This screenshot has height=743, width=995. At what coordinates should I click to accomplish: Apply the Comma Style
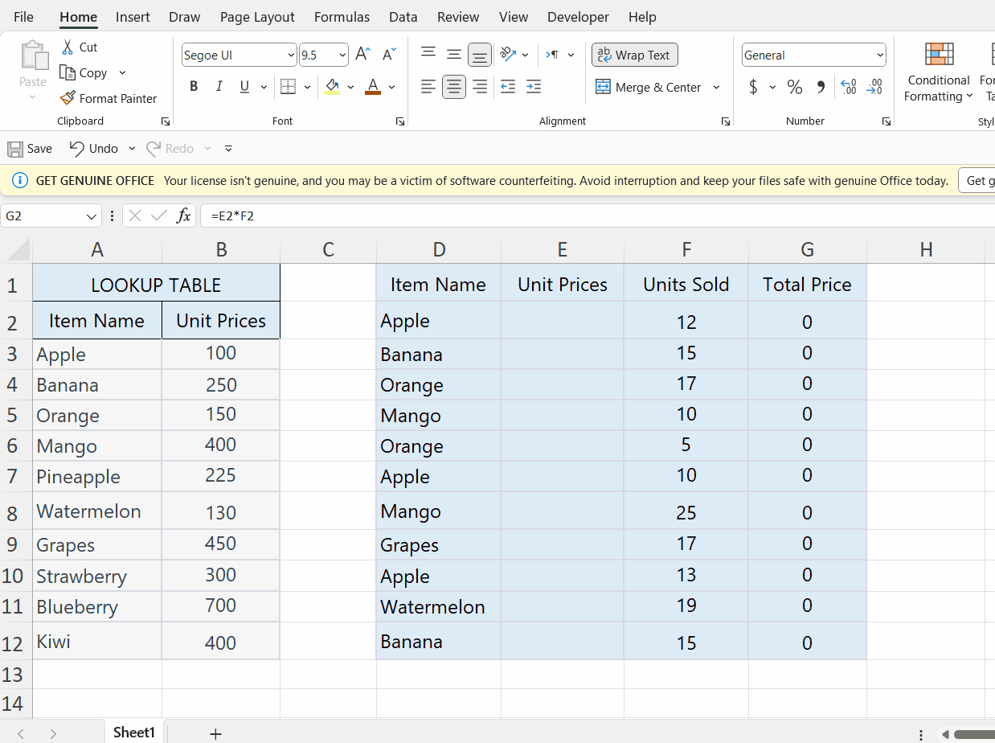819,87
